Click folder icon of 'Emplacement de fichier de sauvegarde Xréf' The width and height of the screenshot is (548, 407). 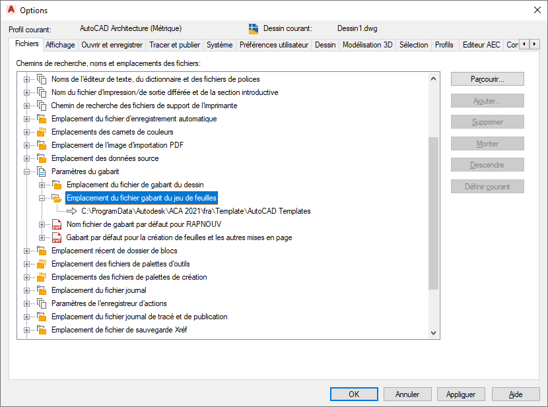42,330
